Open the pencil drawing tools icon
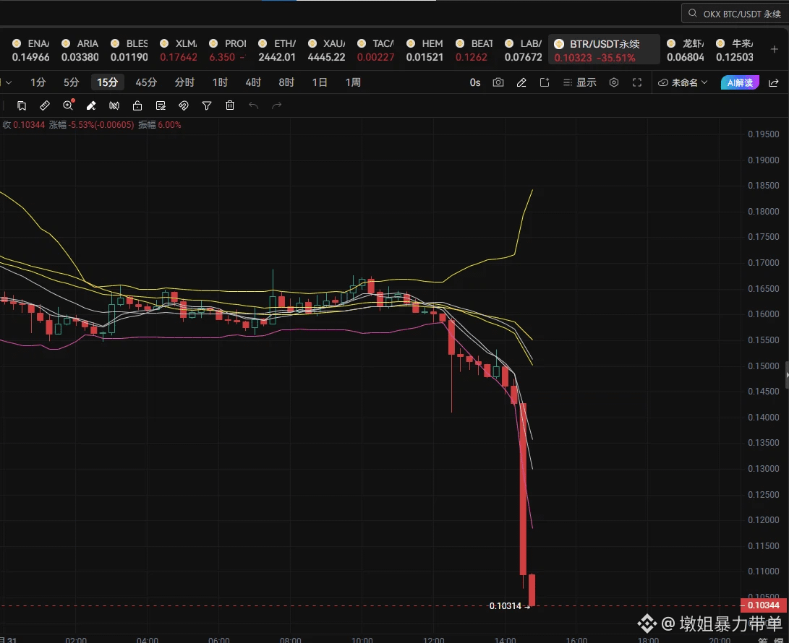The width and height of the screenshot is (789, 643). point(521,82)
